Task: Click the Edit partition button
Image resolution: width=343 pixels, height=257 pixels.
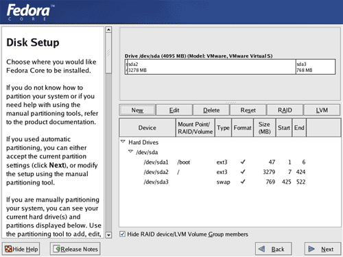Action: 174,110
